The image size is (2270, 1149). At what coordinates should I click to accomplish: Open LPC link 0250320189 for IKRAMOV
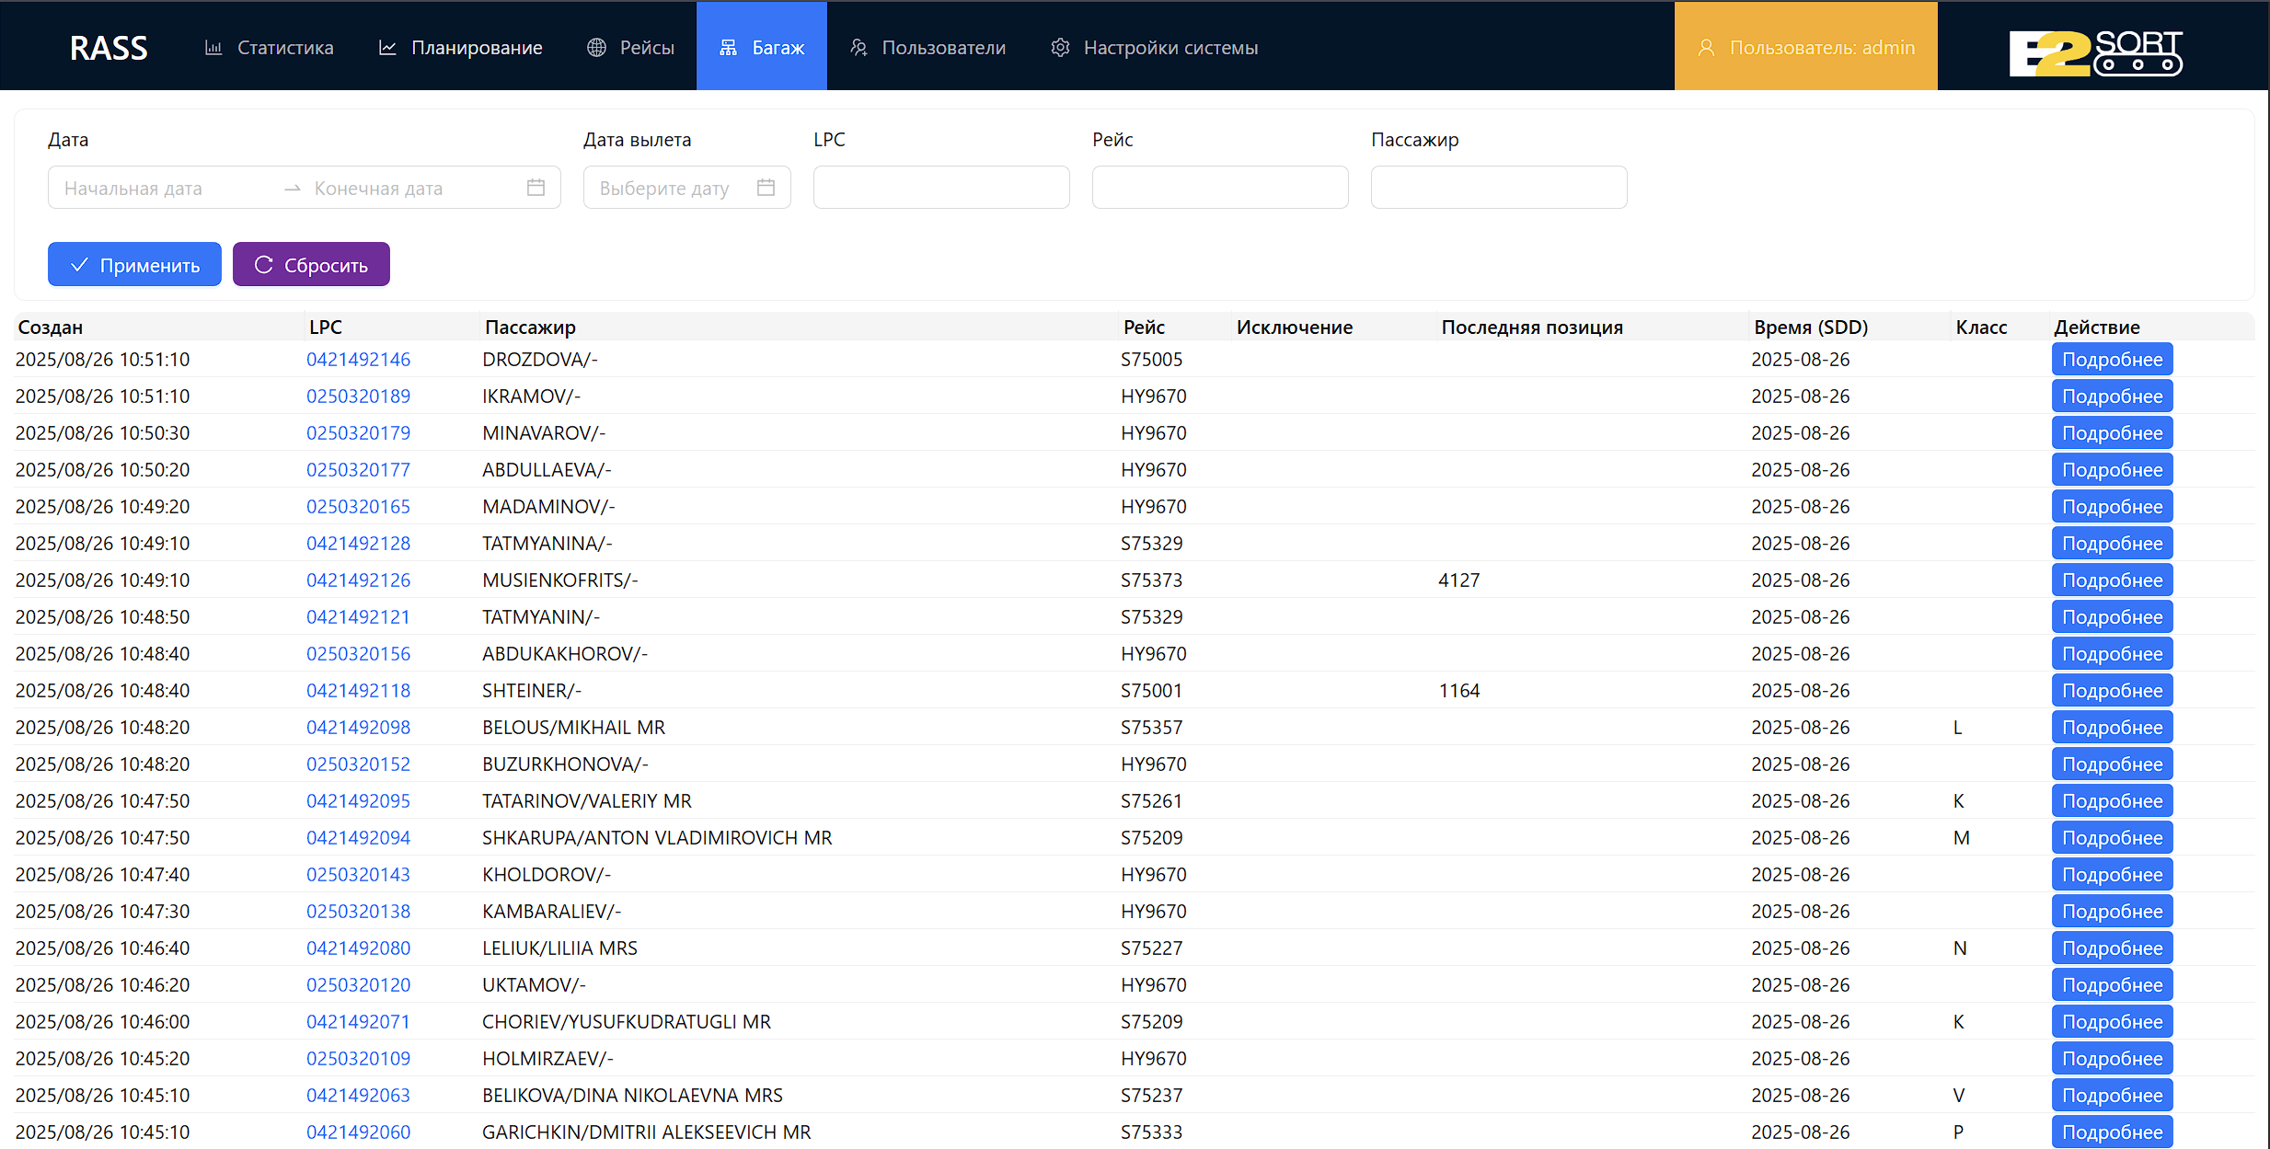(x=358, y=396)
